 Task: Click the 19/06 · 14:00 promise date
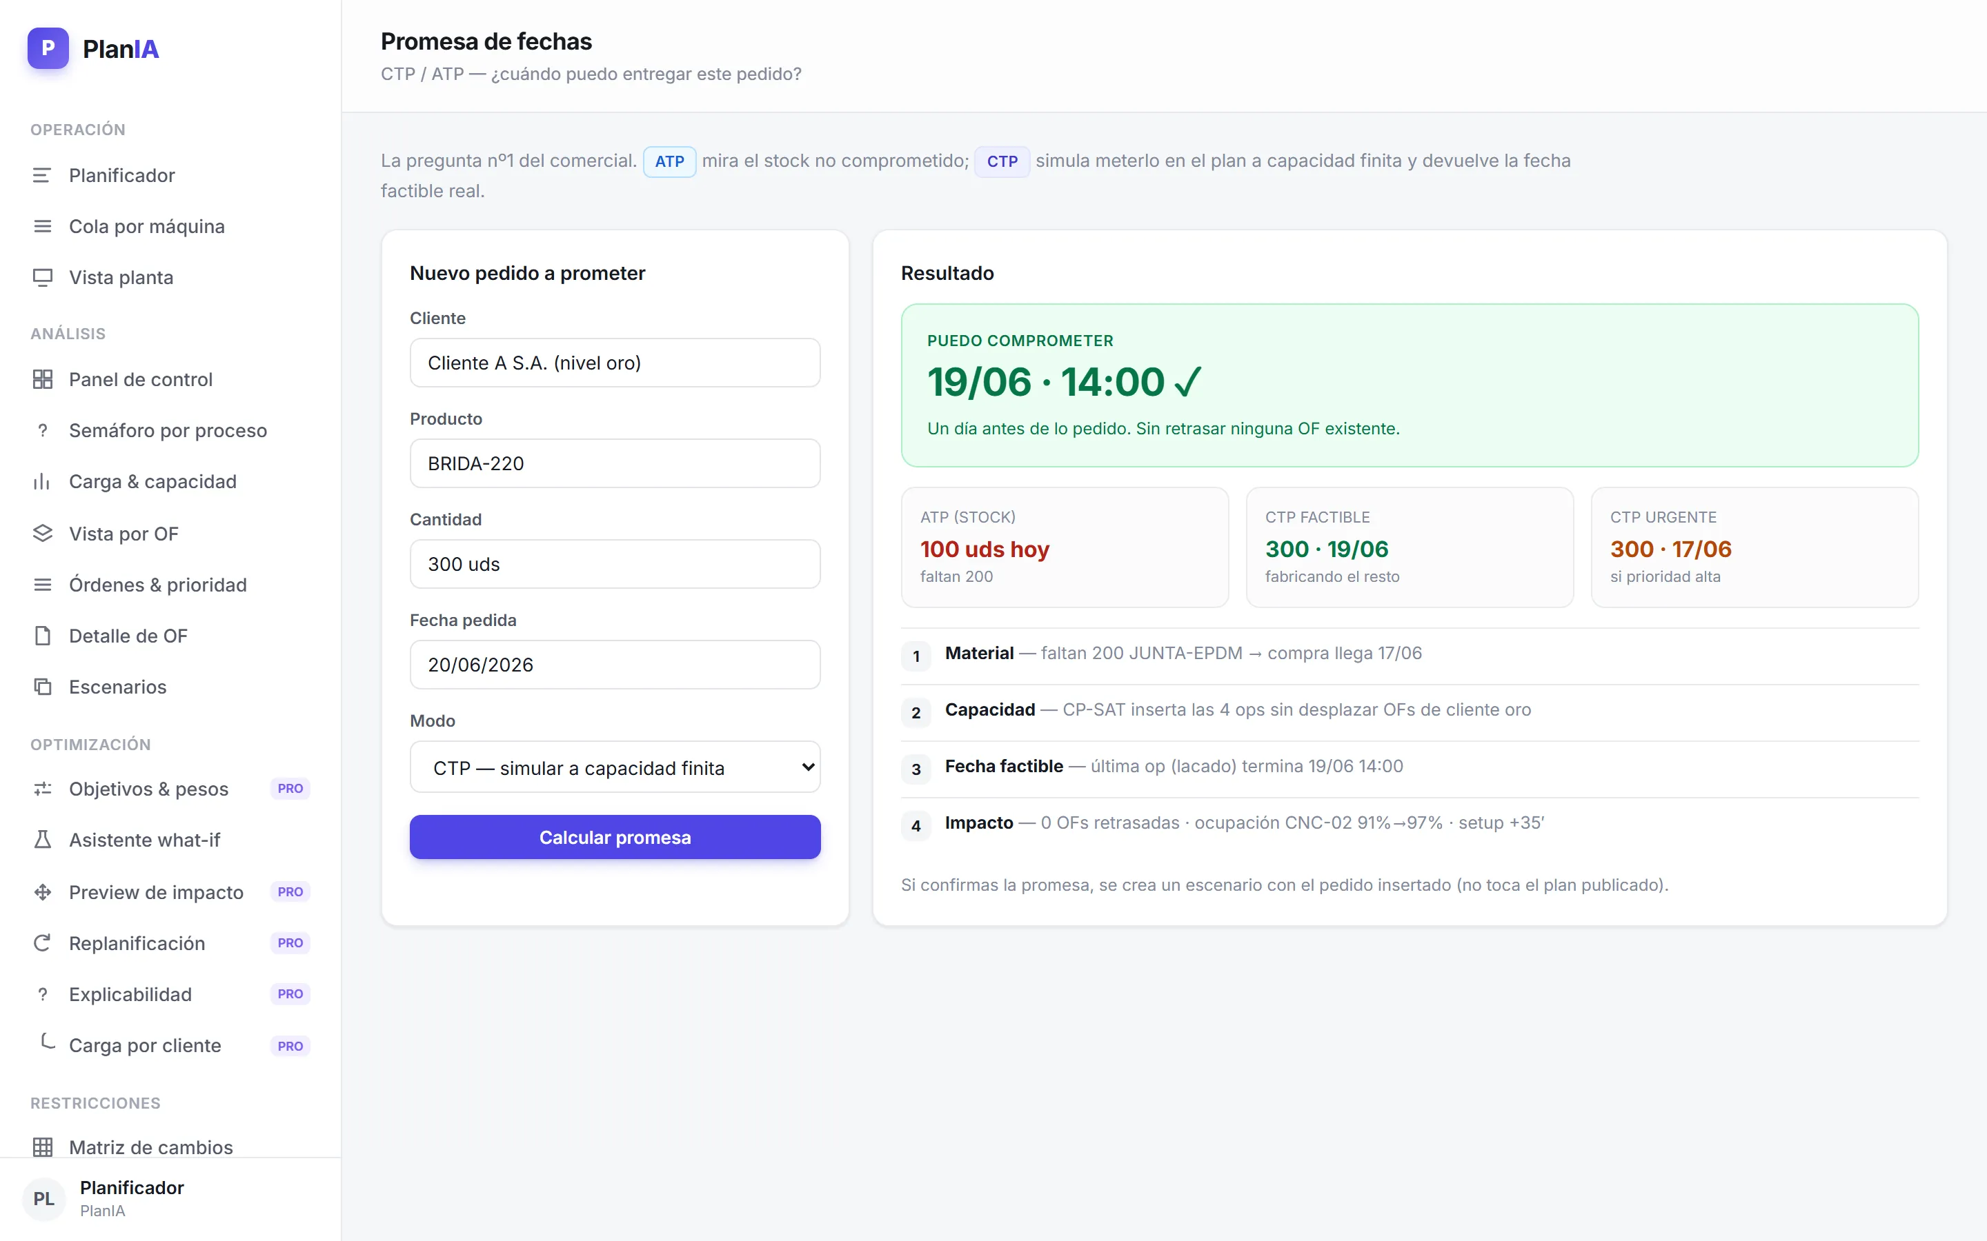coord(1064,383)
